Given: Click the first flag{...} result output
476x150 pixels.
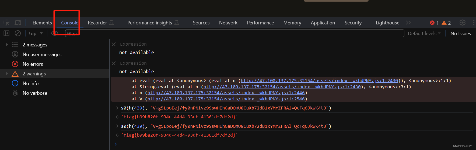Looking at the screenshot, I should coord(180,117).
